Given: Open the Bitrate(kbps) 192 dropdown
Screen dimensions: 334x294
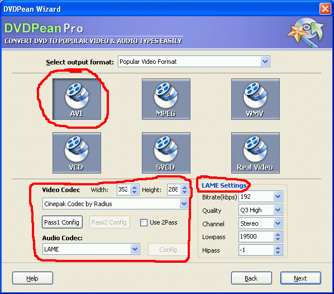Looking at the screenshot, I should click(x=278, y=197).
